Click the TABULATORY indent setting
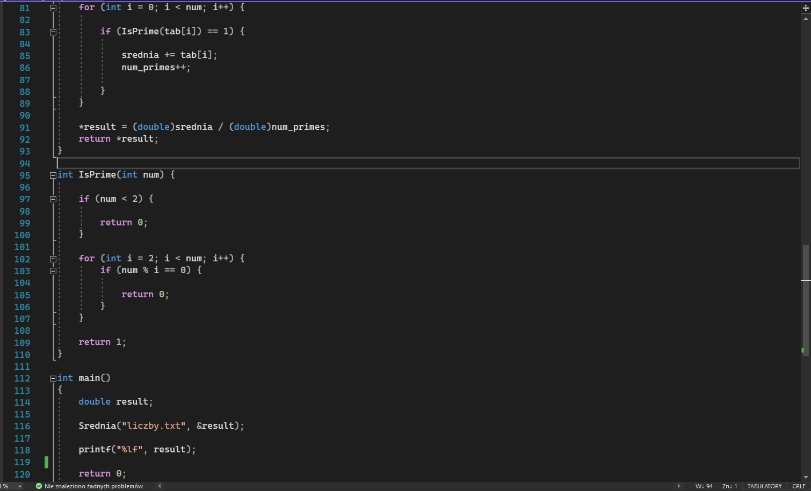 click(x=764, y=486)
